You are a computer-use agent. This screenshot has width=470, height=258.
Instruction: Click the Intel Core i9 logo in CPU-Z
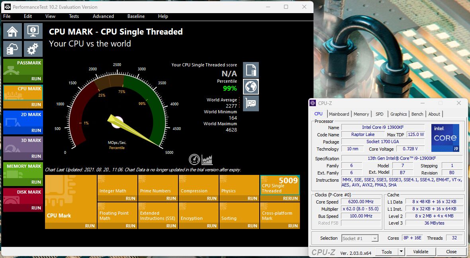tap(445, 138)
